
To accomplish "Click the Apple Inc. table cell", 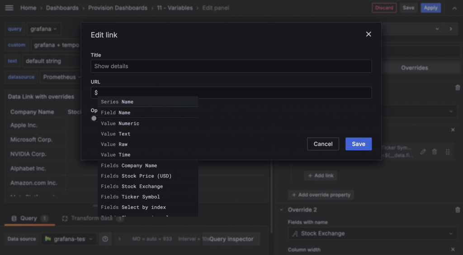I will point(24,125).
